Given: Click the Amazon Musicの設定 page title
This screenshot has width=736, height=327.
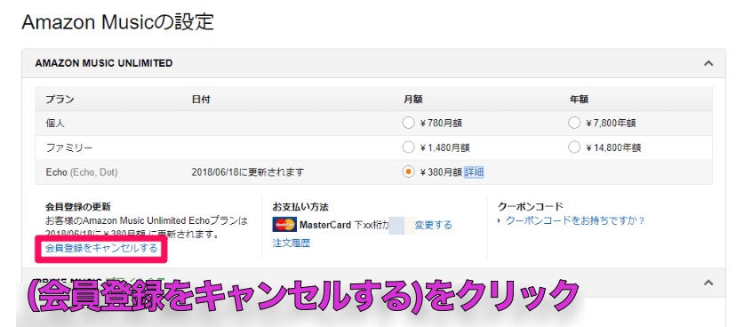Looking at the screenshot, I should [x=118, y=22].
